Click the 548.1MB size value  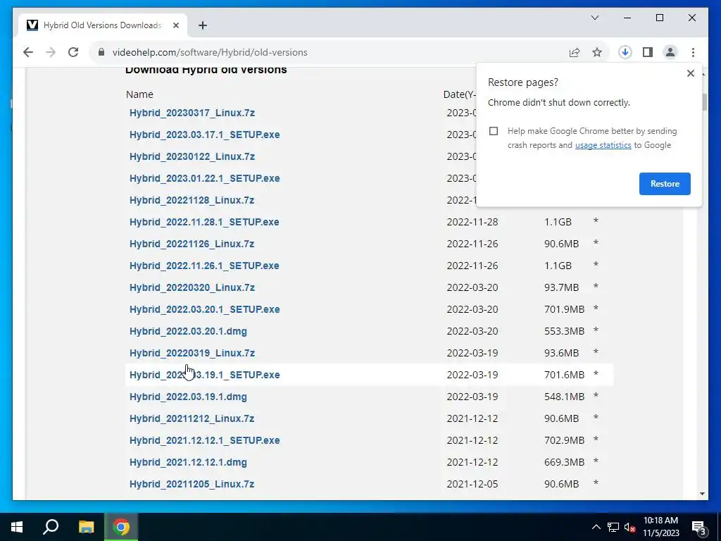click(564, 397)
